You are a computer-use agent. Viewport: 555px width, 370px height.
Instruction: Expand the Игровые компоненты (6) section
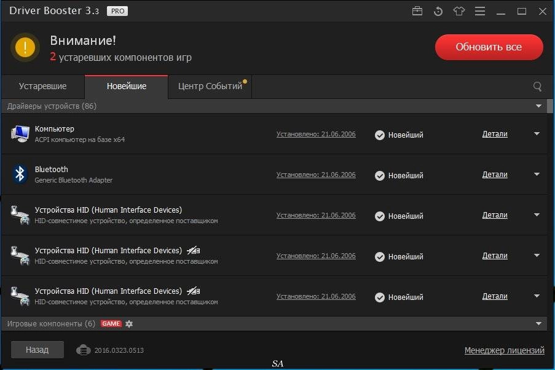539,324
